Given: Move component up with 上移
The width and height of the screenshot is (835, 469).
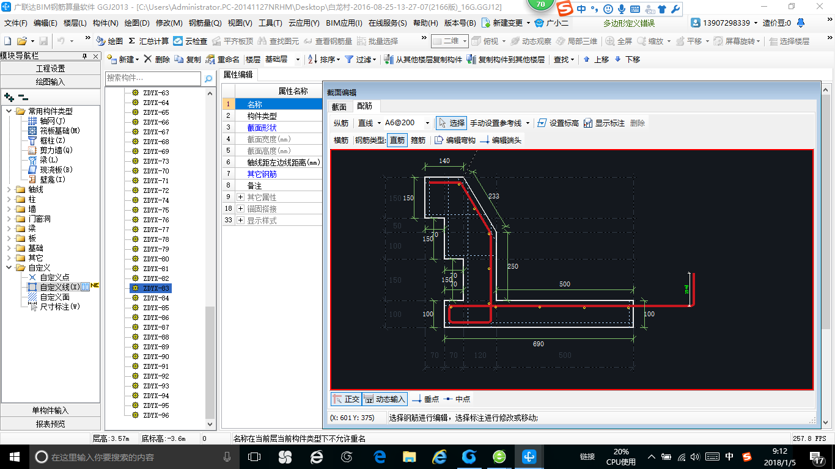Looking at the screenshot, I should point(596,59).
